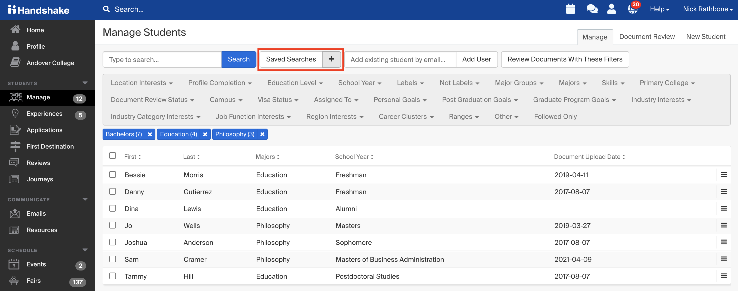Click Review Documents With These Filters
The width and height of the screenshot is (738, 291).
565,59
